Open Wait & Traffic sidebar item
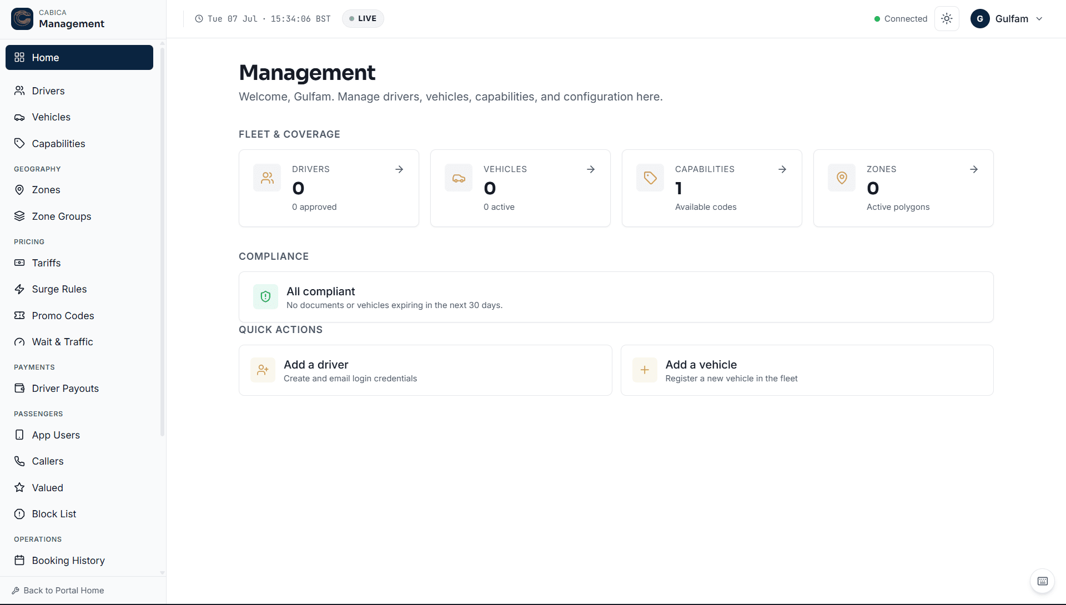 (x=79, y=342)
